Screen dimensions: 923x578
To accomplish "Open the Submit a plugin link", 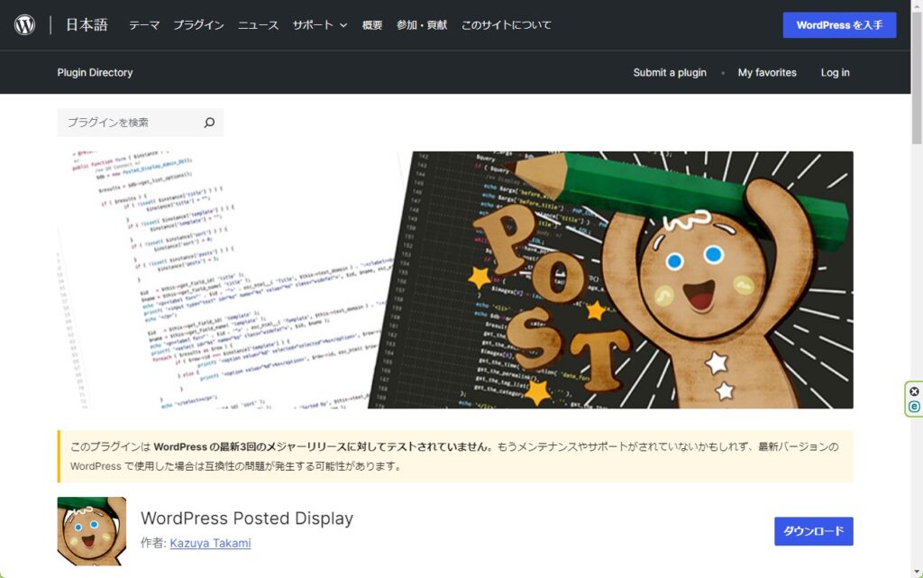I will [x=670, y=72].
